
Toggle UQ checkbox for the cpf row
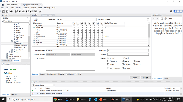tap(82, 38)
